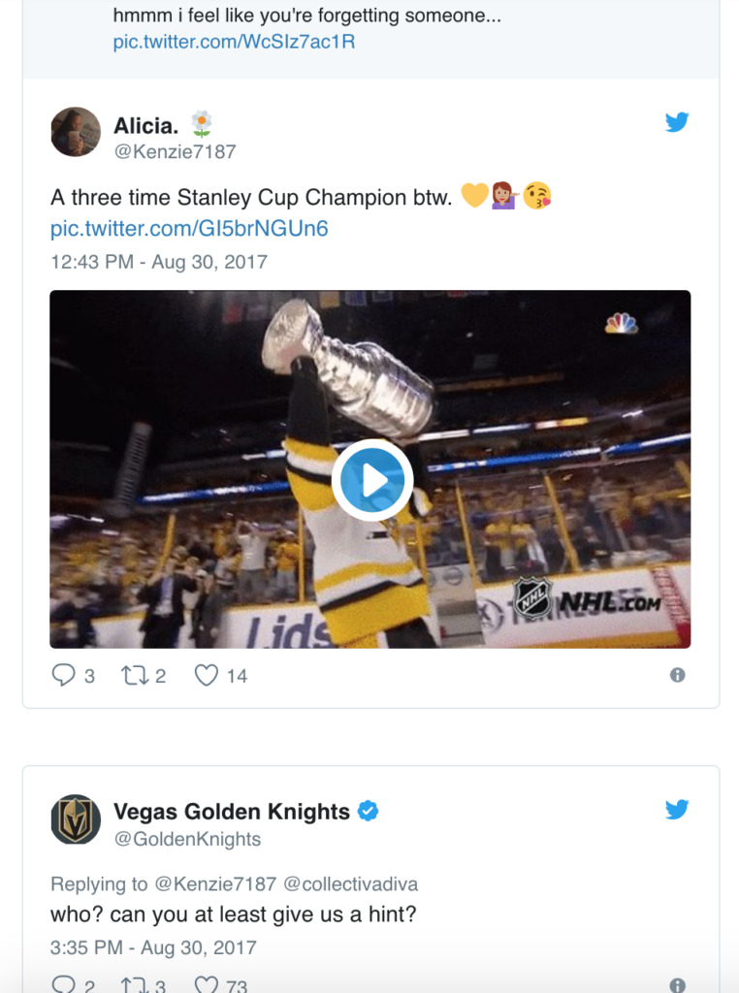Click the Alicia display name
Screen dimensions: 739x993
coord(147,124)
